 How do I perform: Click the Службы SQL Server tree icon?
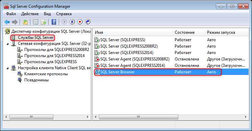(x=14, y=37)
